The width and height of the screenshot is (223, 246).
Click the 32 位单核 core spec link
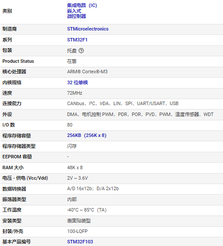[x=78, y=82]
